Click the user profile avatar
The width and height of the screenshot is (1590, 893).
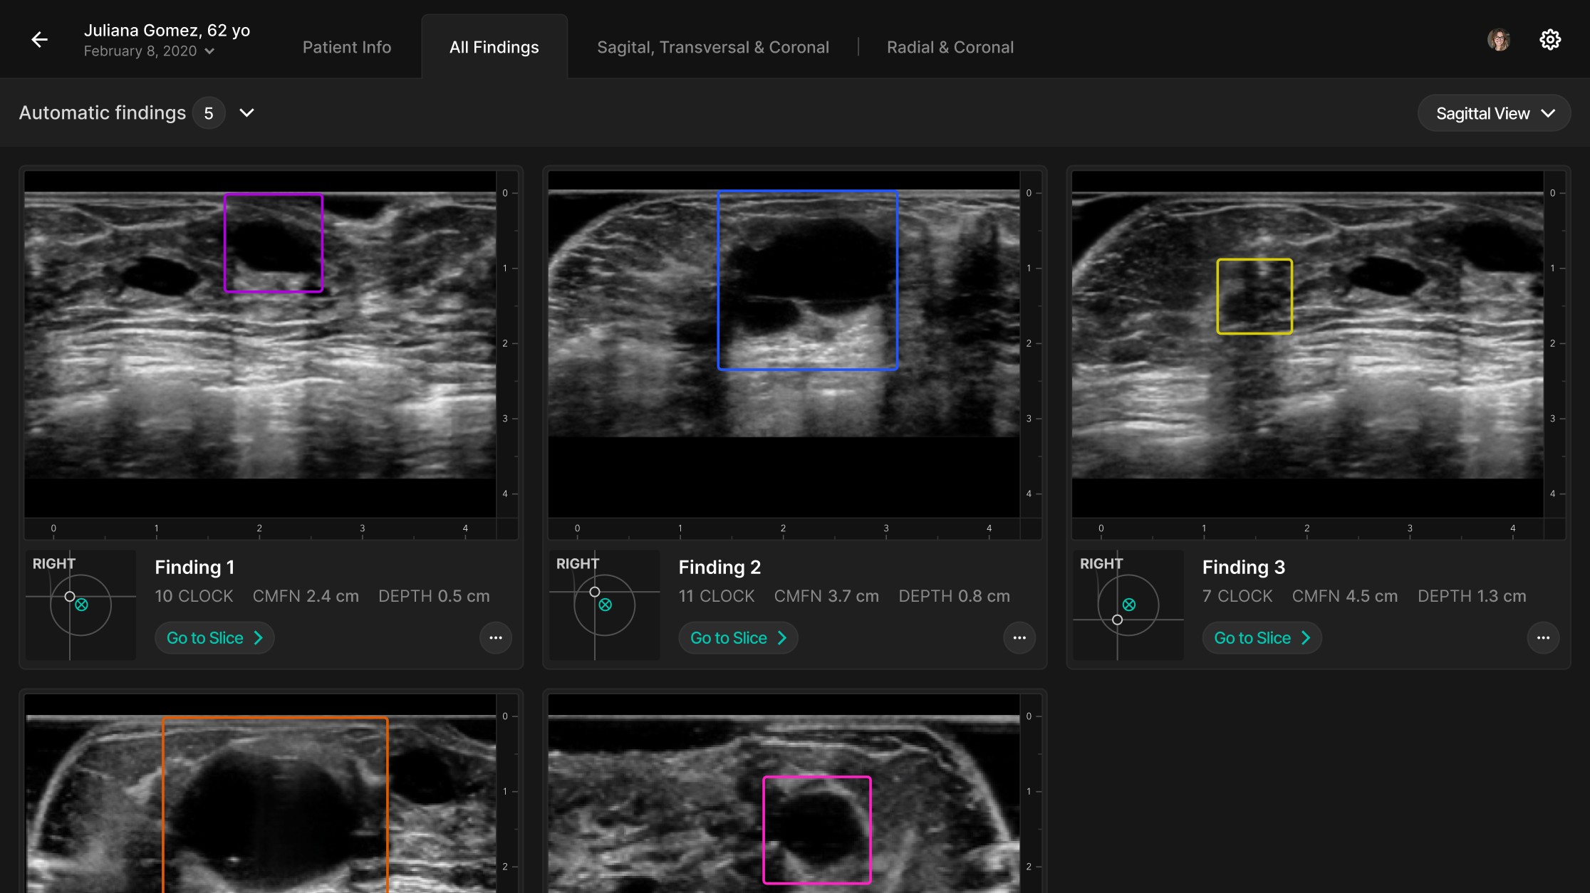click(1498, 40)
